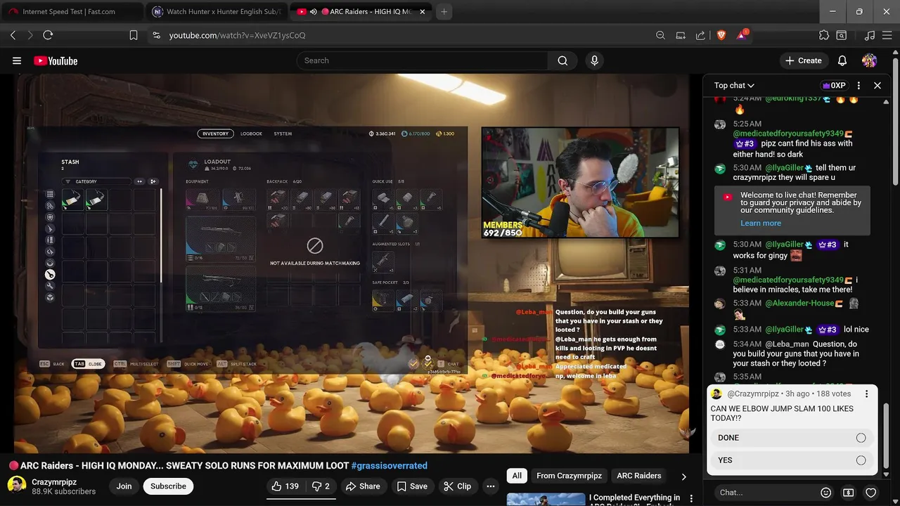Focus the Chat message input
The width and height of the screenshot is (900, 506).
(766, 493)
